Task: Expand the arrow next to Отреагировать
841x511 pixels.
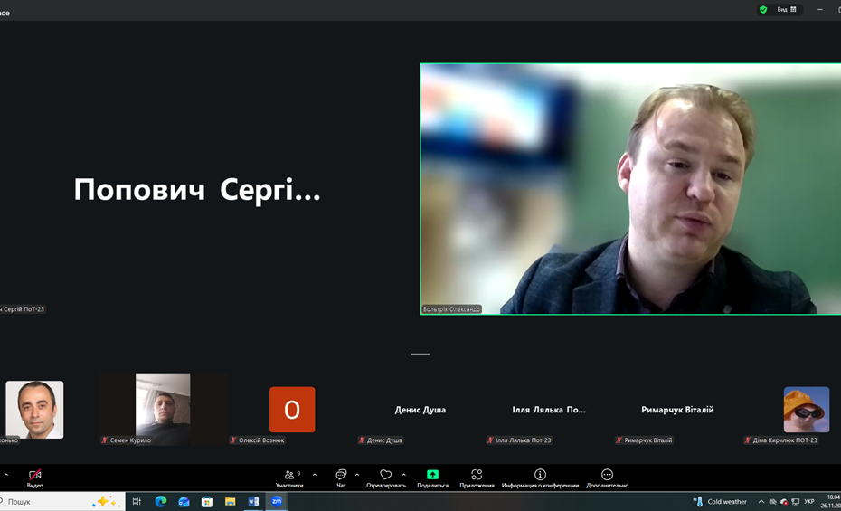Action: (x=403, y=475)
